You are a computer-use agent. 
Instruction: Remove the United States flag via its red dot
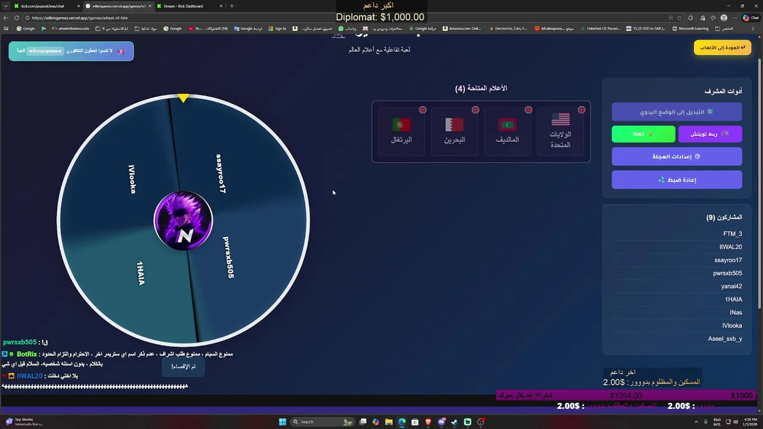582,110
